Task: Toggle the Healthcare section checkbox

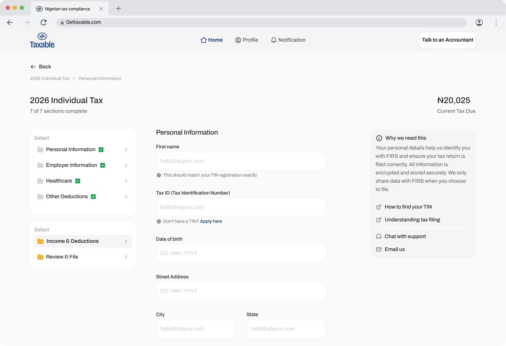Action: pyautogui.click(x=78, y=181)
